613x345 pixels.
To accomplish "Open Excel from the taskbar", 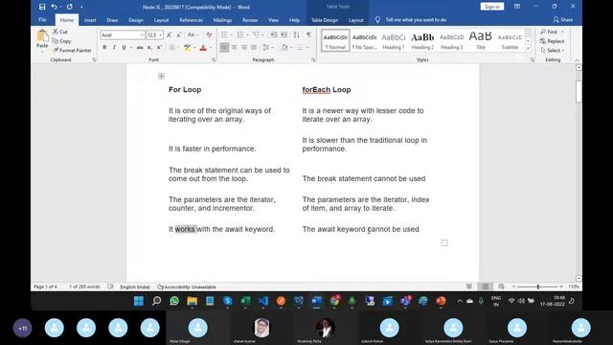I will pyautogui.click(x=245, y=301).
